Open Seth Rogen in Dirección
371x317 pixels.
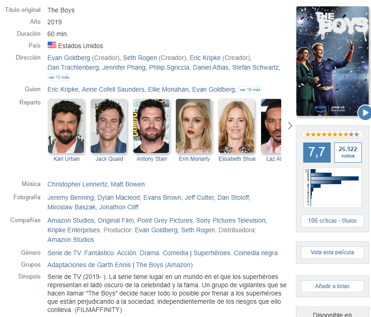(x=140, y=58)
